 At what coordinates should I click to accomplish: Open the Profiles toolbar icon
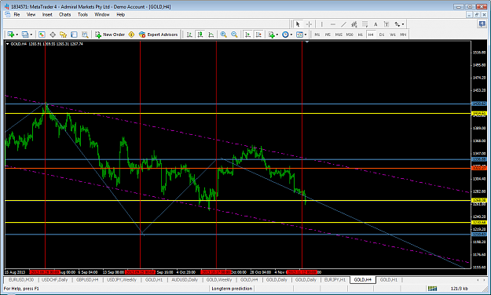(25, 35)
